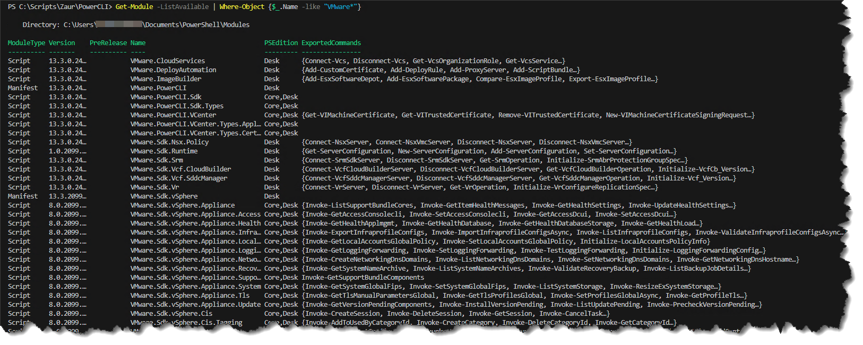863x345 pixels.
Task: Click VMware.PowerCLI.VCenter.Types.Cert… module name
Action: tap(196, 133)
